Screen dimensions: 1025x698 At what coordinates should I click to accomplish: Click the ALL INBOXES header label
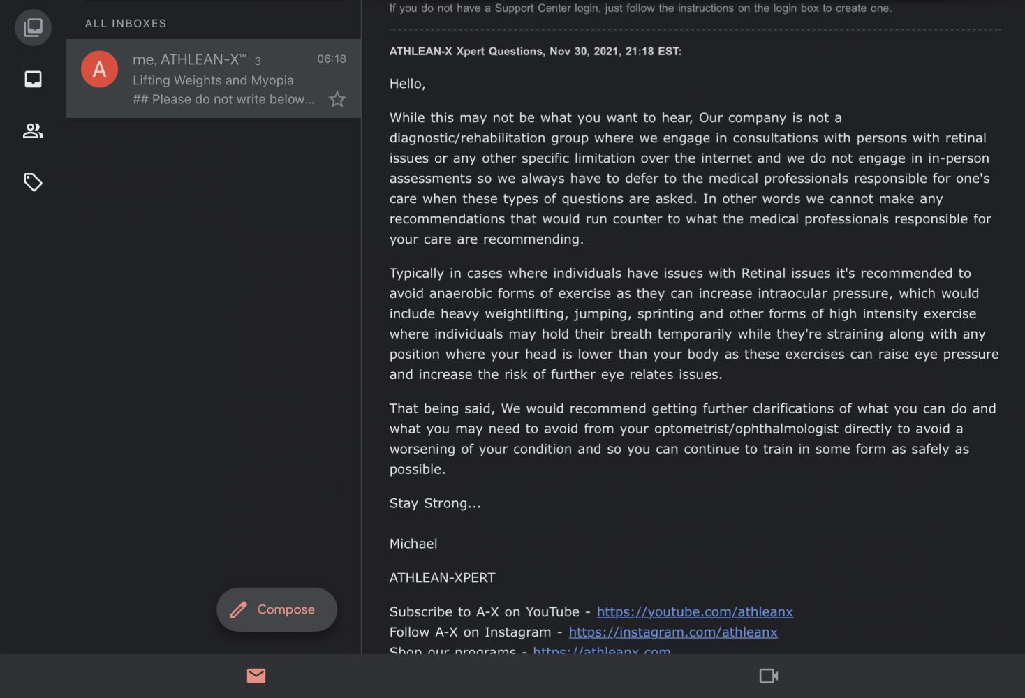click(x=126, y=23)
